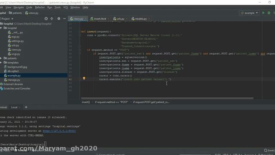Close the Local terminal tab
This screenshot has width=275, height=155.
click(20, 107)
